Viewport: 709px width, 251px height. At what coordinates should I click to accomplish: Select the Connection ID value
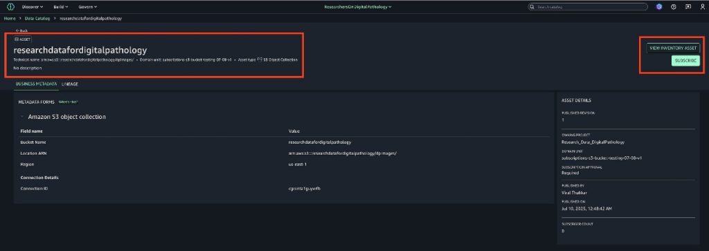coord(305,188)
